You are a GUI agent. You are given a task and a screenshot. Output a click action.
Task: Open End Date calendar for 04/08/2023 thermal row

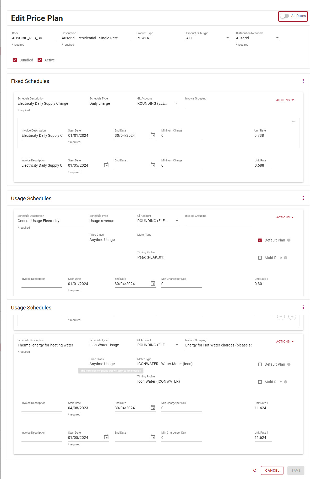click(x=153, y=408)
